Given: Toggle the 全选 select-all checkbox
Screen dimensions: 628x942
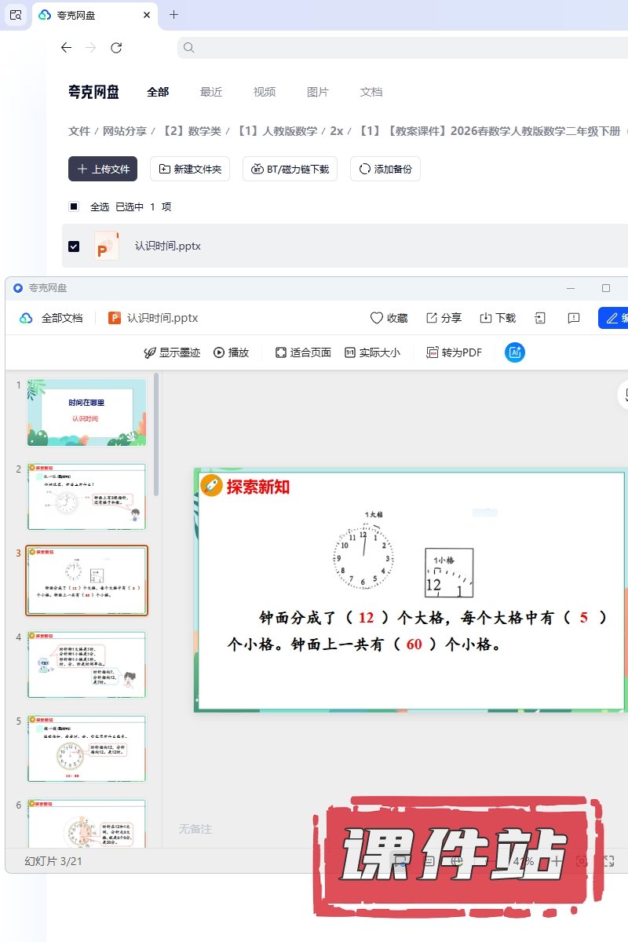Looking at the screenshot, I should (x=74, y=207).
